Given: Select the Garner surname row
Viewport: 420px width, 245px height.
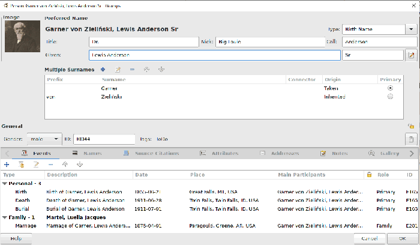Looking at the screenshot, I should [224, 88].
